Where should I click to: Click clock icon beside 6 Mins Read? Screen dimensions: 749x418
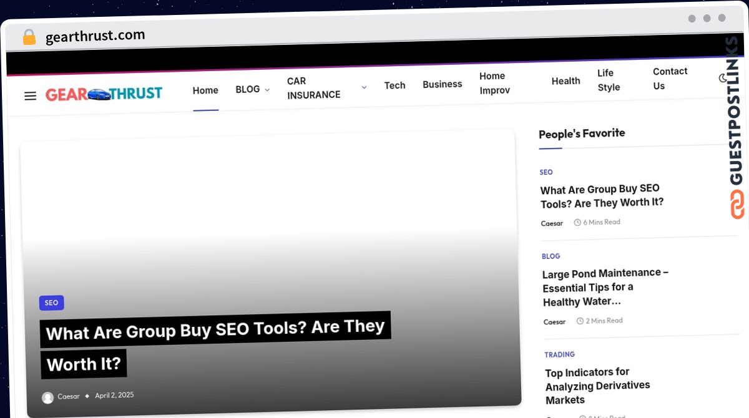coord(577,222)
